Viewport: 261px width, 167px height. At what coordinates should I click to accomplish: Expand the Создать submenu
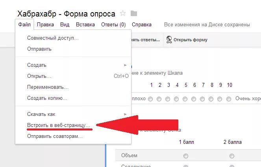click(73, 65)
